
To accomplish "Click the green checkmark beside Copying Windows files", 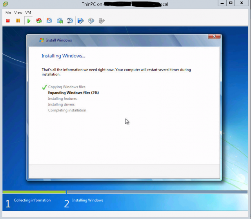I will (x=44, y=87).
